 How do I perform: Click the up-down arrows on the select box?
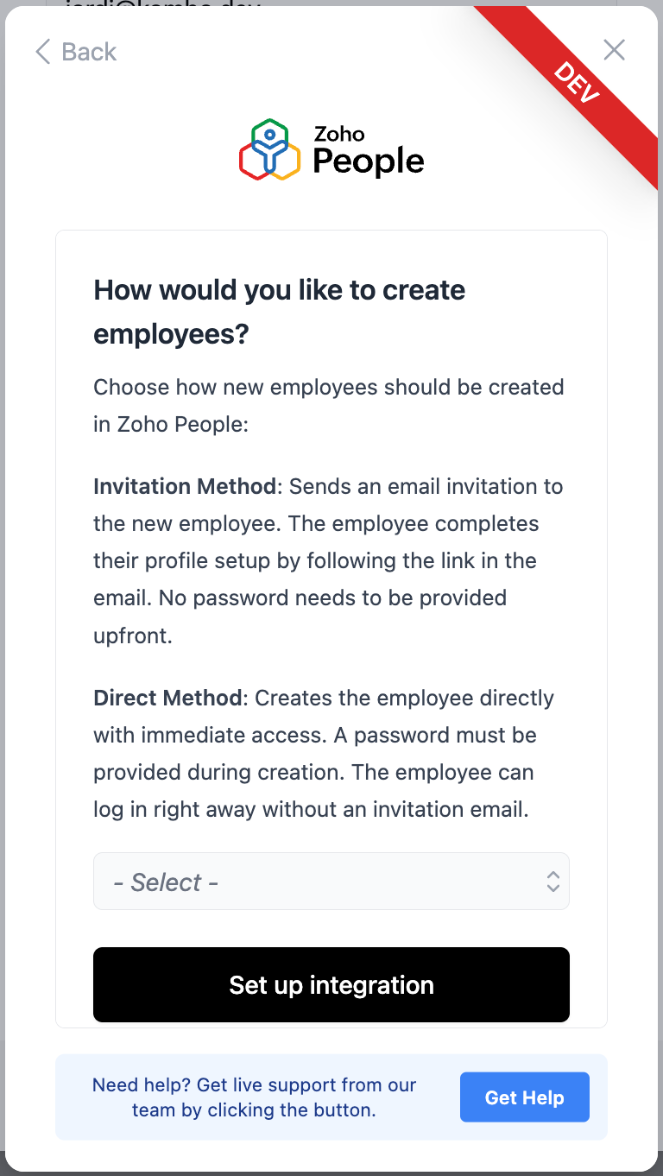(x=553, y=882)
